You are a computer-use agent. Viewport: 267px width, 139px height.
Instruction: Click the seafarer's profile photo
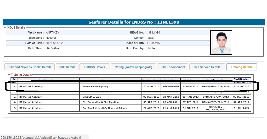click(221, 42)
